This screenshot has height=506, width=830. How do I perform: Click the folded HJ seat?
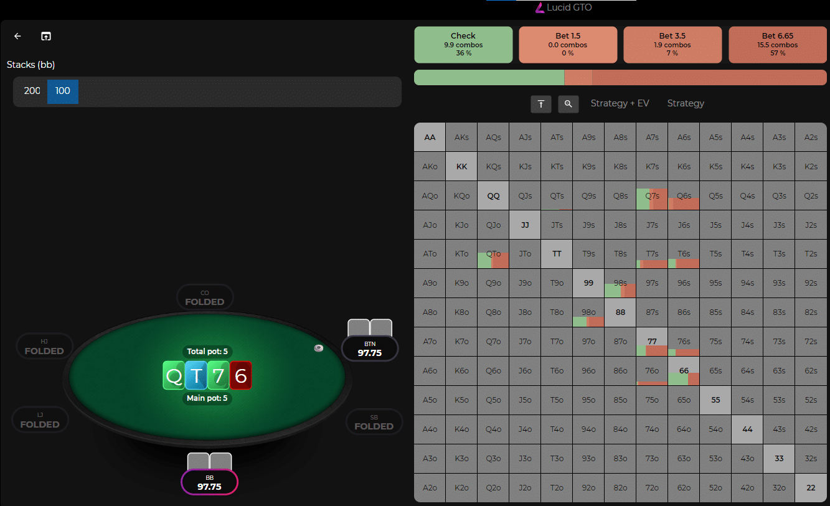coord(44,346)
